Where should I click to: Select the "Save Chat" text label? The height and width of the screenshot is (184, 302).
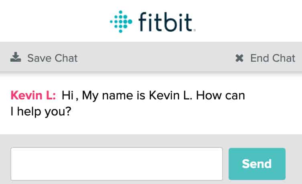[52, 59]
